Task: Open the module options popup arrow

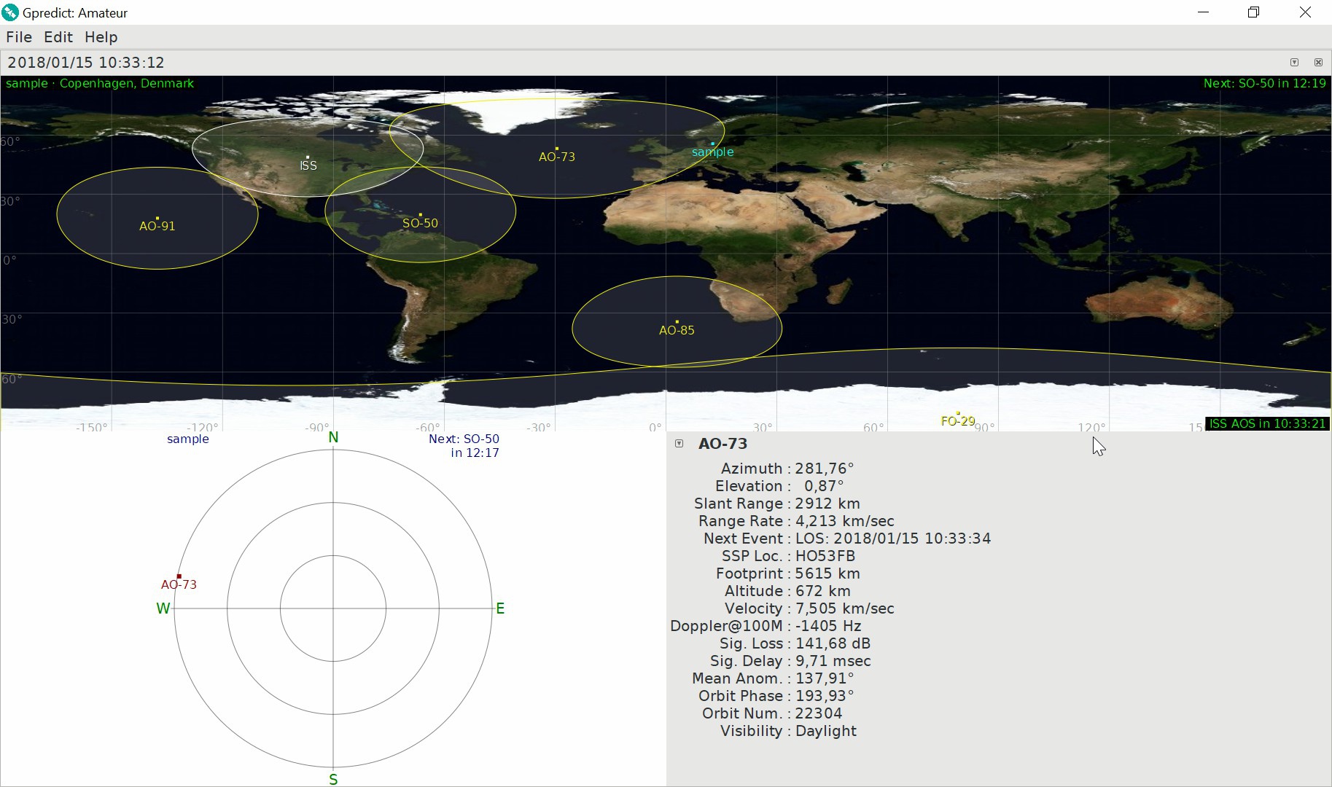Action: tap(1294, 63)
